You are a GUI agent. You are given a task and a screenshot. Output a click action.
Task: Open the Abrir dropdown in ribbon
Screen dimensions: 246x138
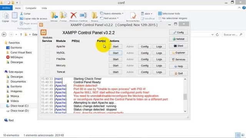147,14
